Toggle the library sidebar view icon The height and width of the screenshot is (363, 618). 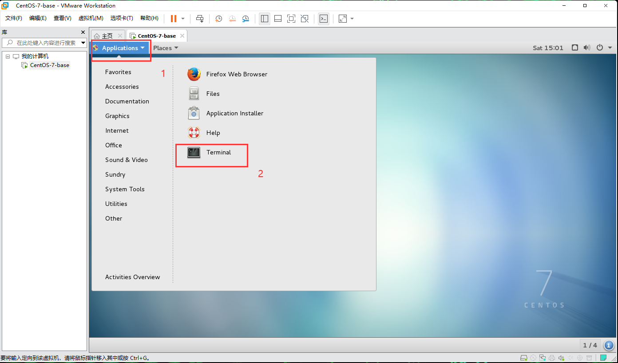coord(265,19)
